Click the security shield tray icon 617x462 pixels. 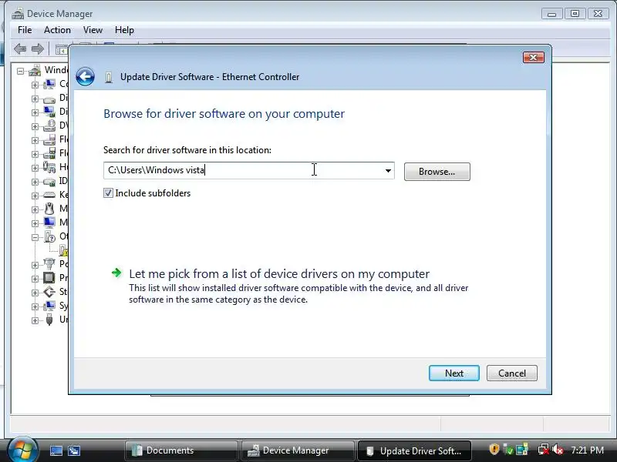click(494, 449)
